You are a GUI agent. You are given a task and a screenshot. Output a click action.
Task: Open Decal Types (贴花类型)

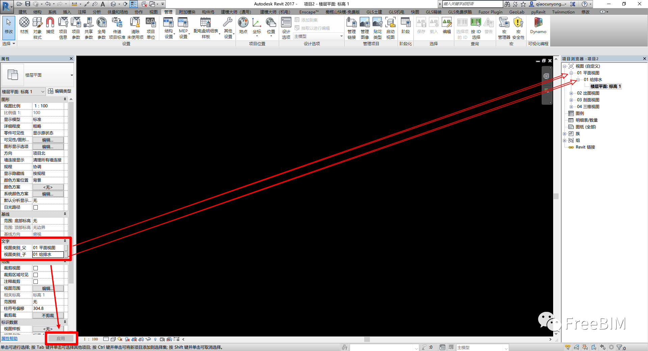click(377, 28)
